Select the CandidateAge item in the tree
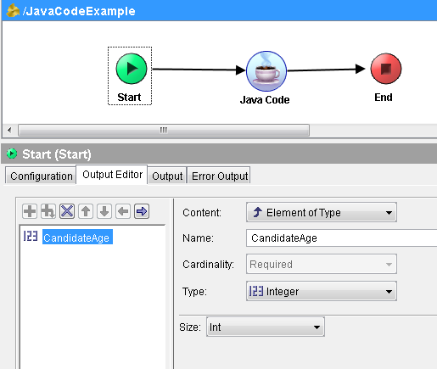This screenshot has width=437, height=369. point(76,238)
